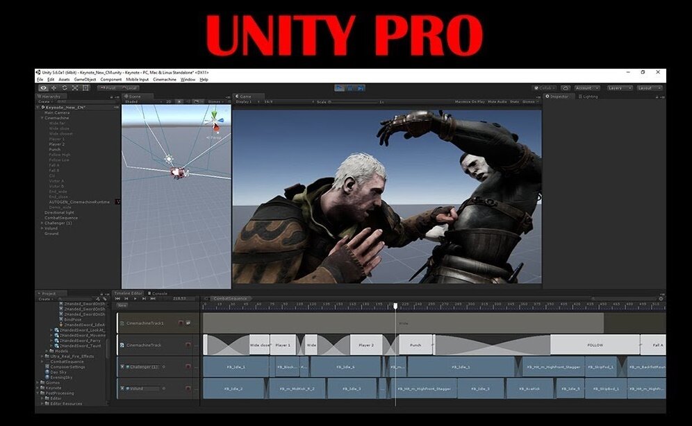Screen dimensions: 692x426
Task: Click the Timeline settings gear icon
Action: coord(661,298)
